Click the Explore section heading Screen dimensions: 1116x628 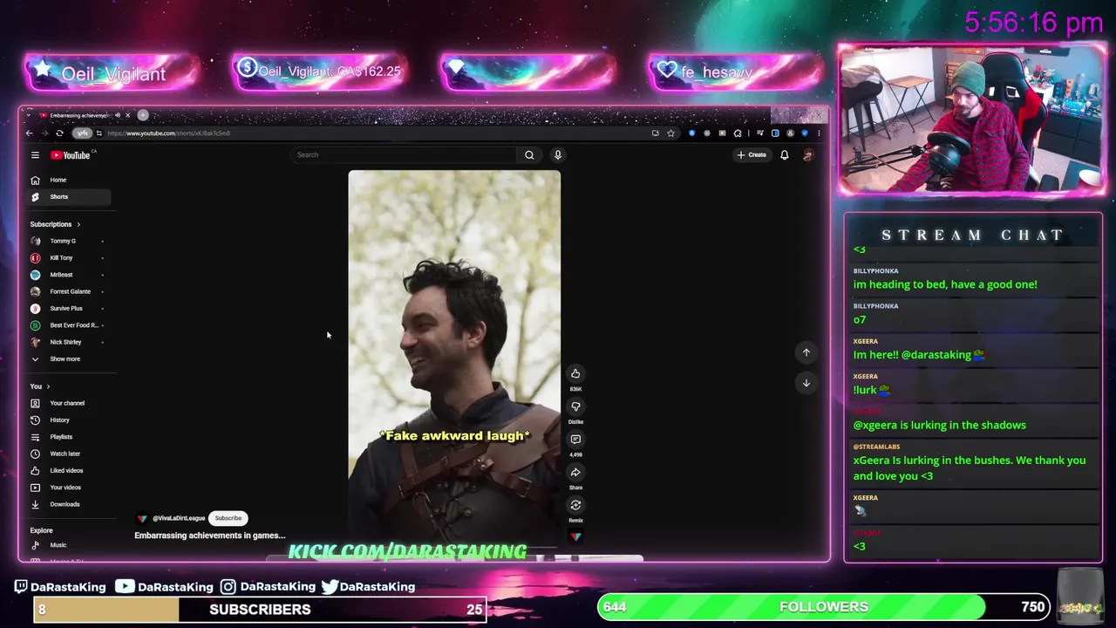point(41,530)
